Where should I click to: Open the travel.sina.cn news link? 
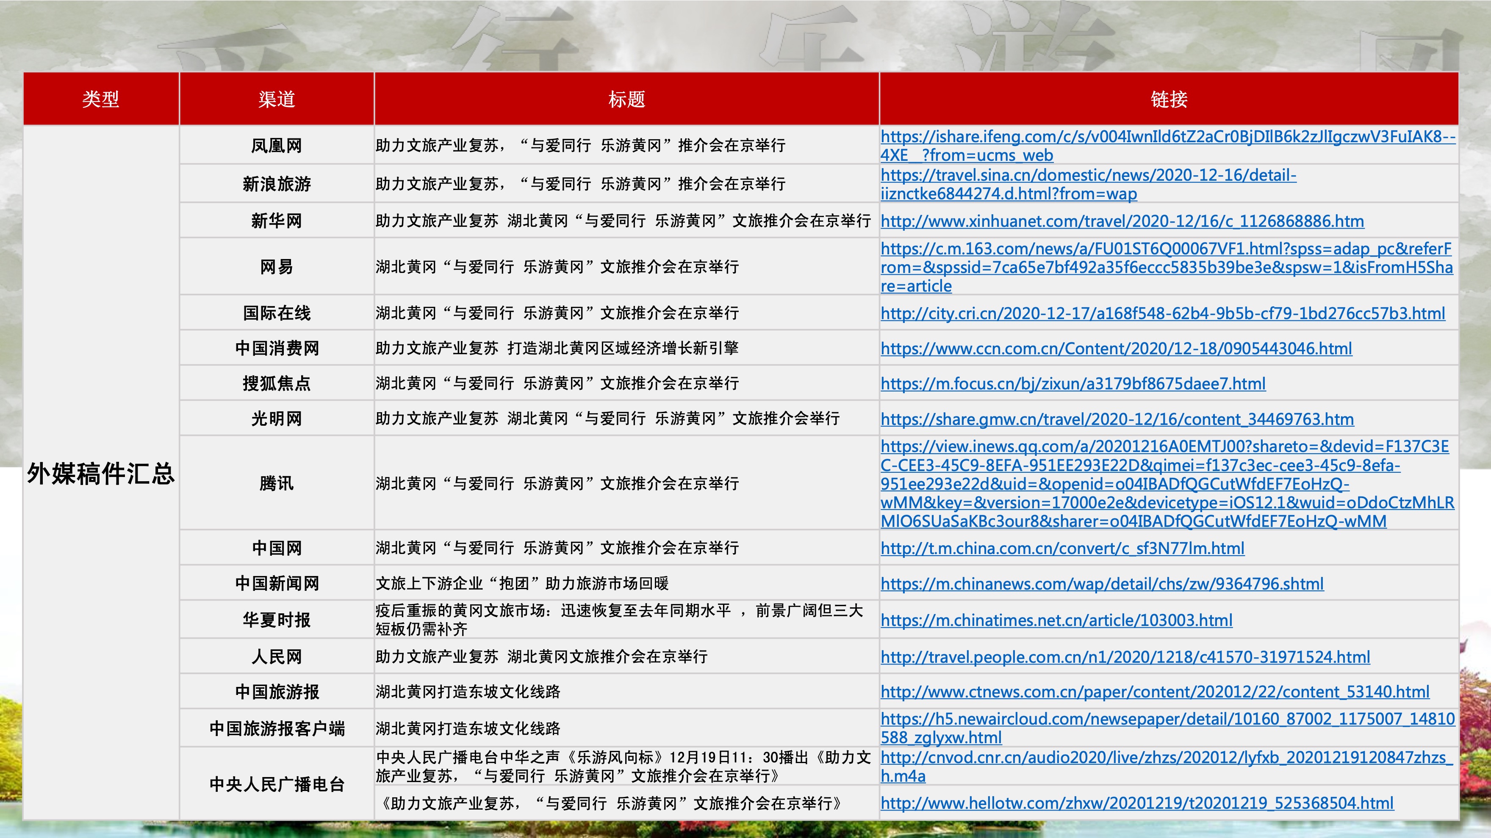click(1088, 175)
